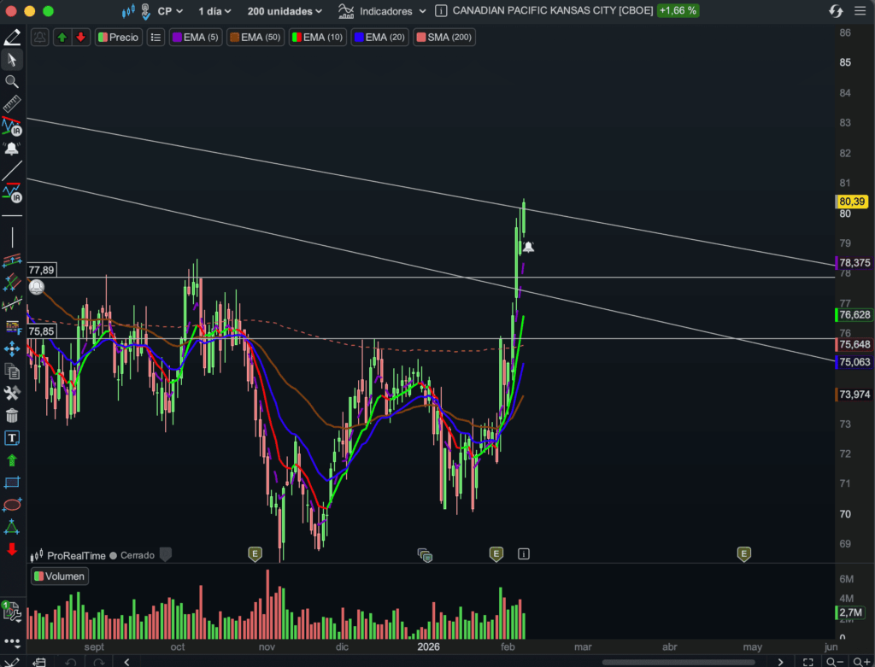
Task: Pick the ellipse drawing tool
Action: coord(12,505)
